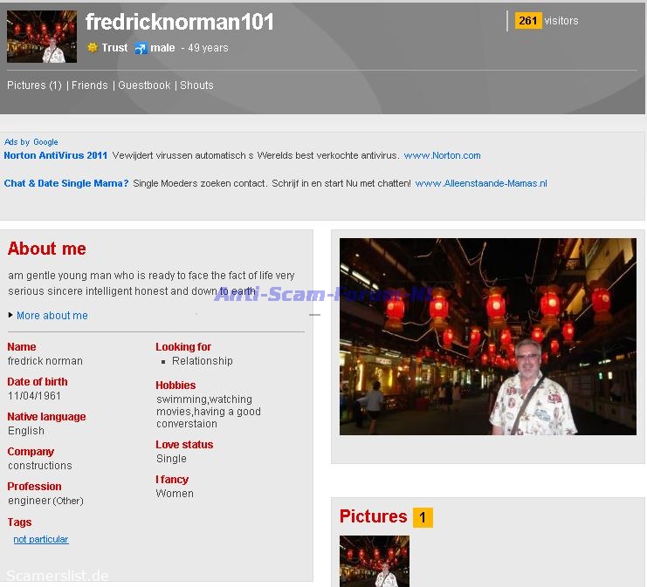Visit the www.Alleenstaande-Mamas.nl link
The width and height of the screenshot is (647, 587).
pos(481,184)
